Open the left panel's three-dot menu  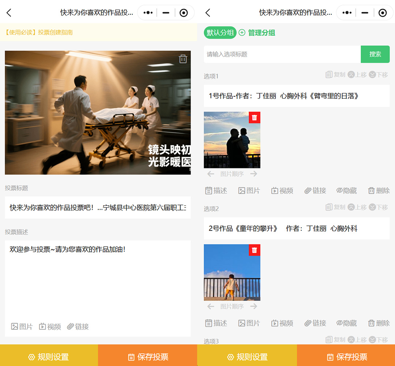point(148,13)
